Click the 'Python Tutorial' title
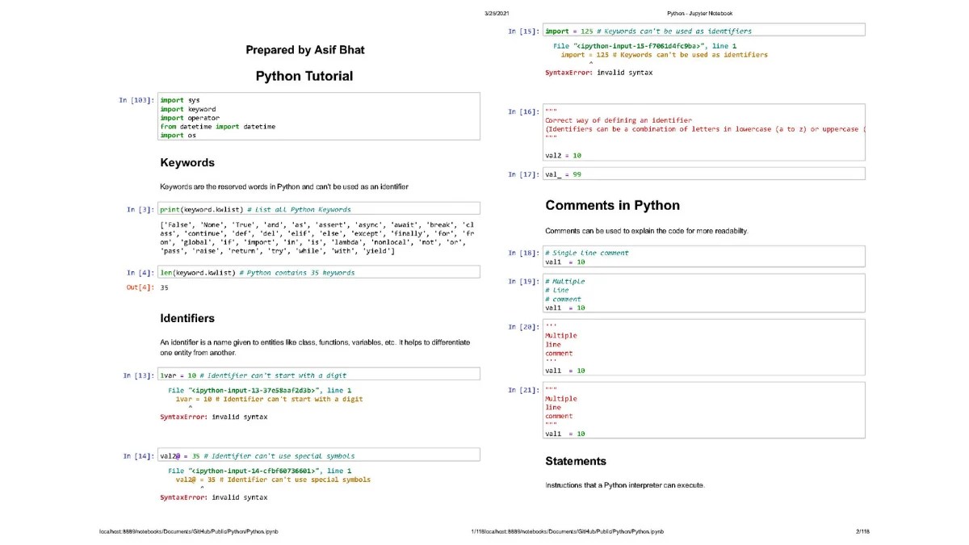The image size is (969, 545). 304,76
